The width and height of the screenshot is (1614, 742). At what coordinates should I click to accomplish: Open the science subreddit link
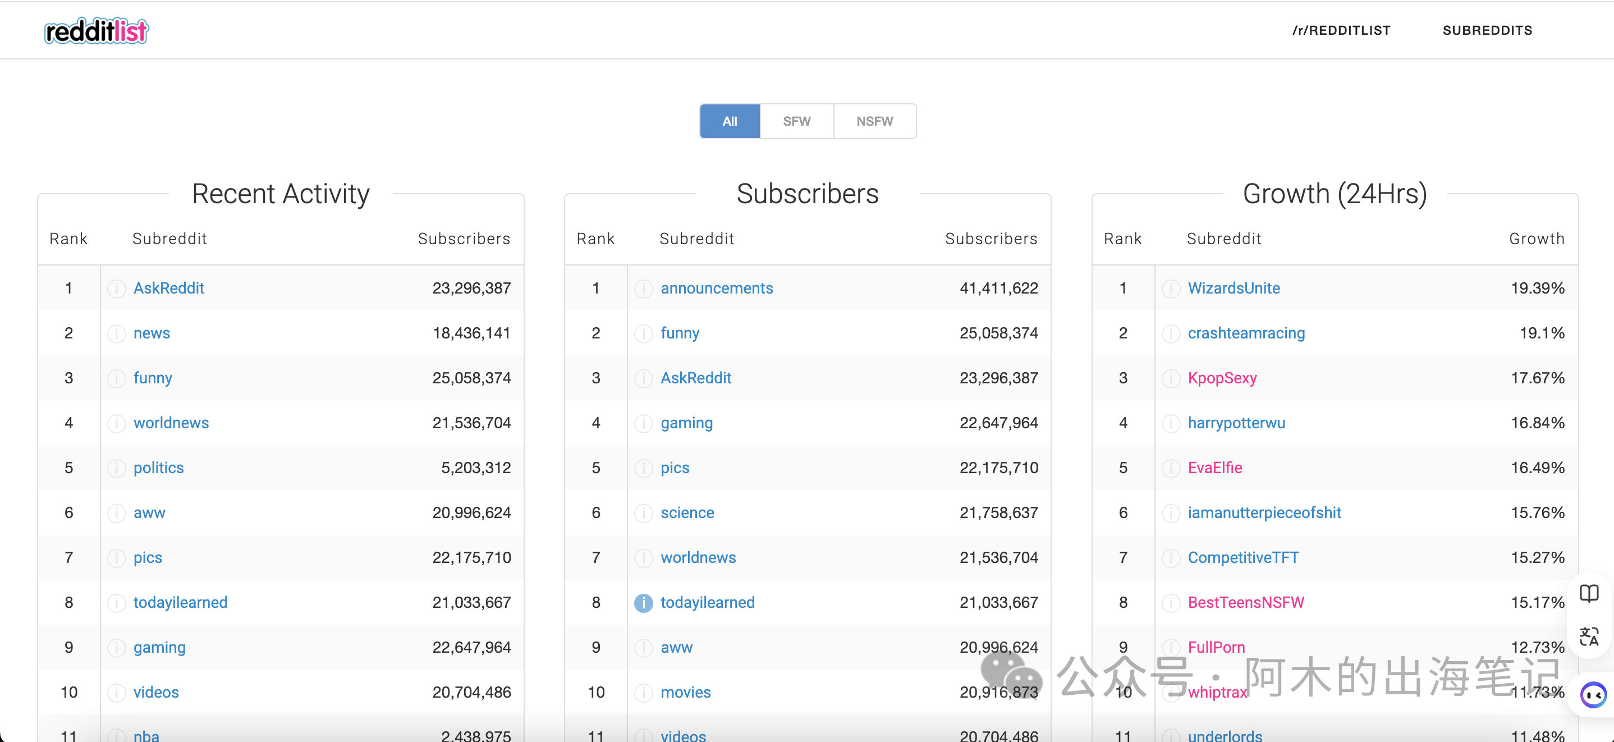(x=687, y=512)
